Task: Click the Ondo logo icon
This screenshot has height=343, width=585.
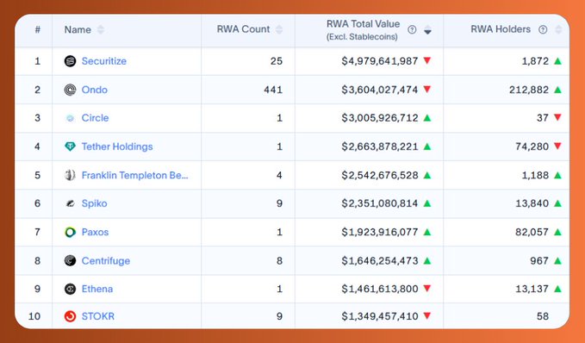Action: [x=70, y=90]
